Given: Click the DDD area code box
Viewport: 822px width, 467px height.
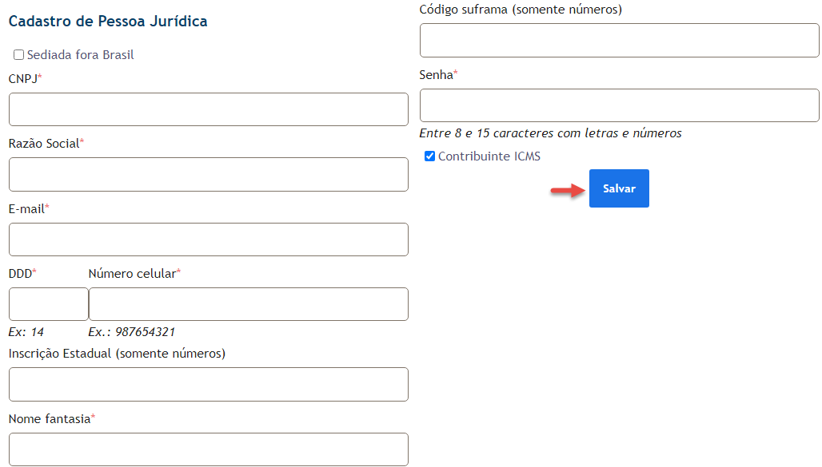Looking at the screenshot, I should (48, 304).
